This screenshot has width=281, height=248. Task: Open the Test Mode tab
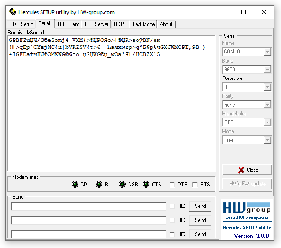click(143, 24)
